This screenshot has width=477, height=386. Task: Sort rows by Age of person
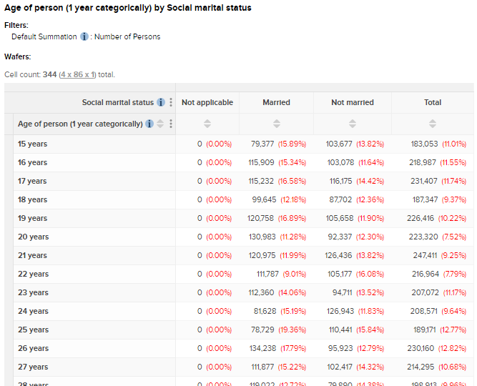[x=160, y=124]
